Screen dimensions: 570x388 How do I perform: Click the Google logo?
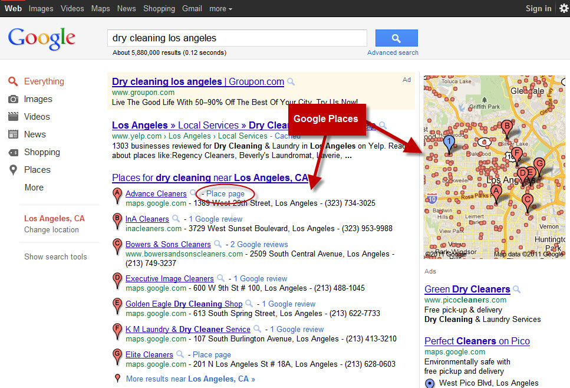pos(41,38)
